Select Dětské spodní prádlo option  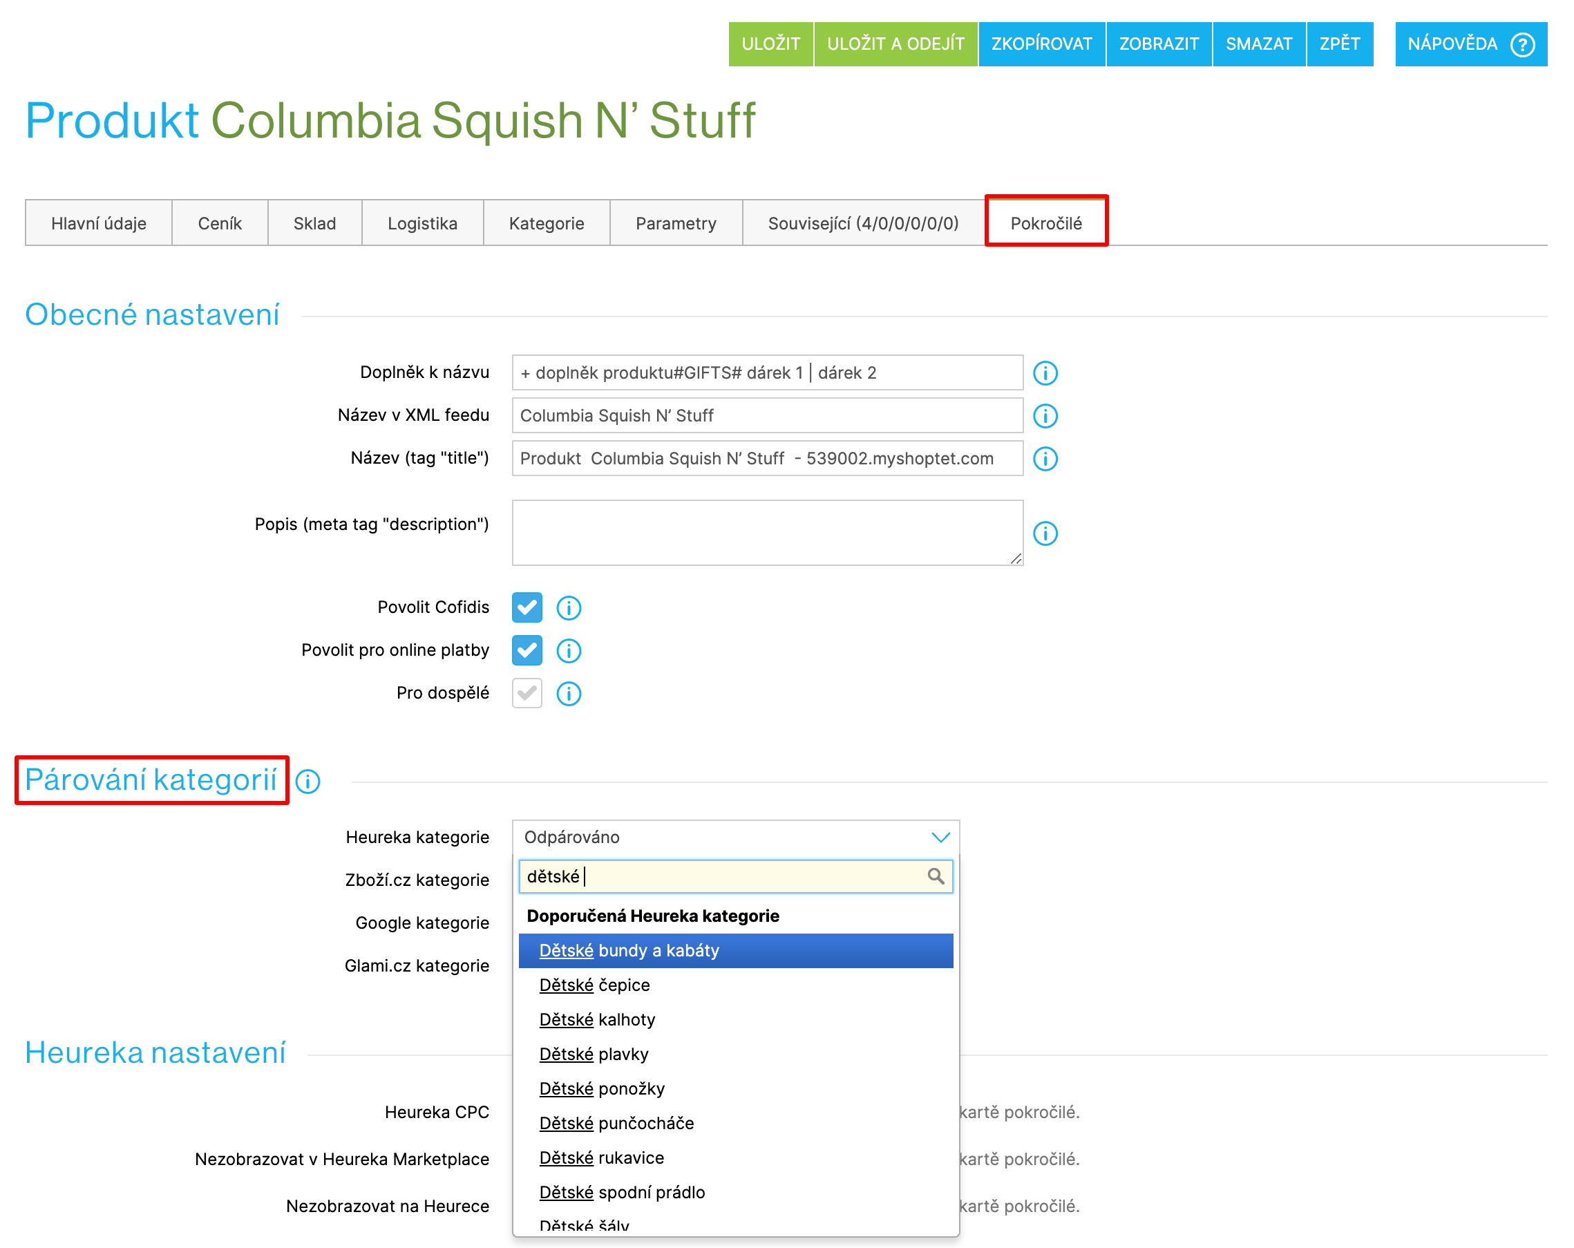coord(735,1193)
